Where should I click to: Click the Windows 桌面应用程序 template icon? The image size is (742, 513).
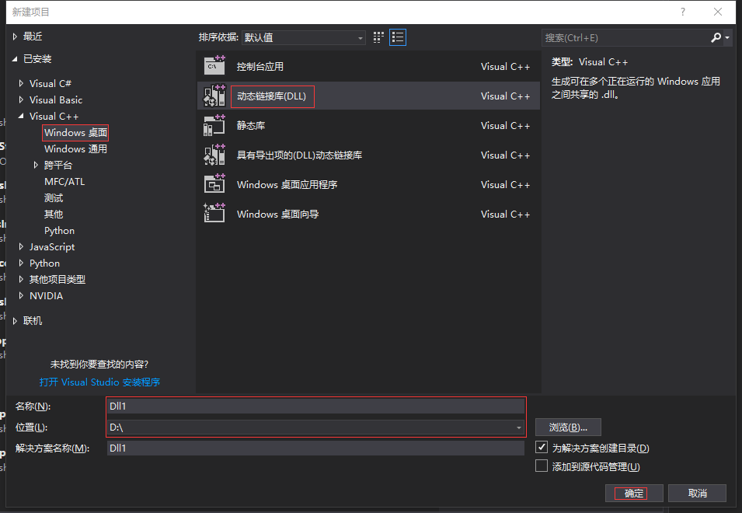click(214, 184)
